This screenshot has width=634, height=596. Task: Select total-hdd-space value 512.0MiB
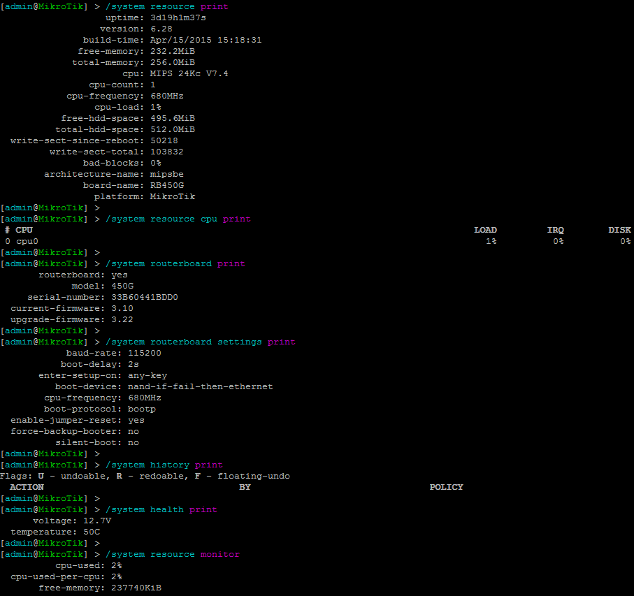click(173, 130)
